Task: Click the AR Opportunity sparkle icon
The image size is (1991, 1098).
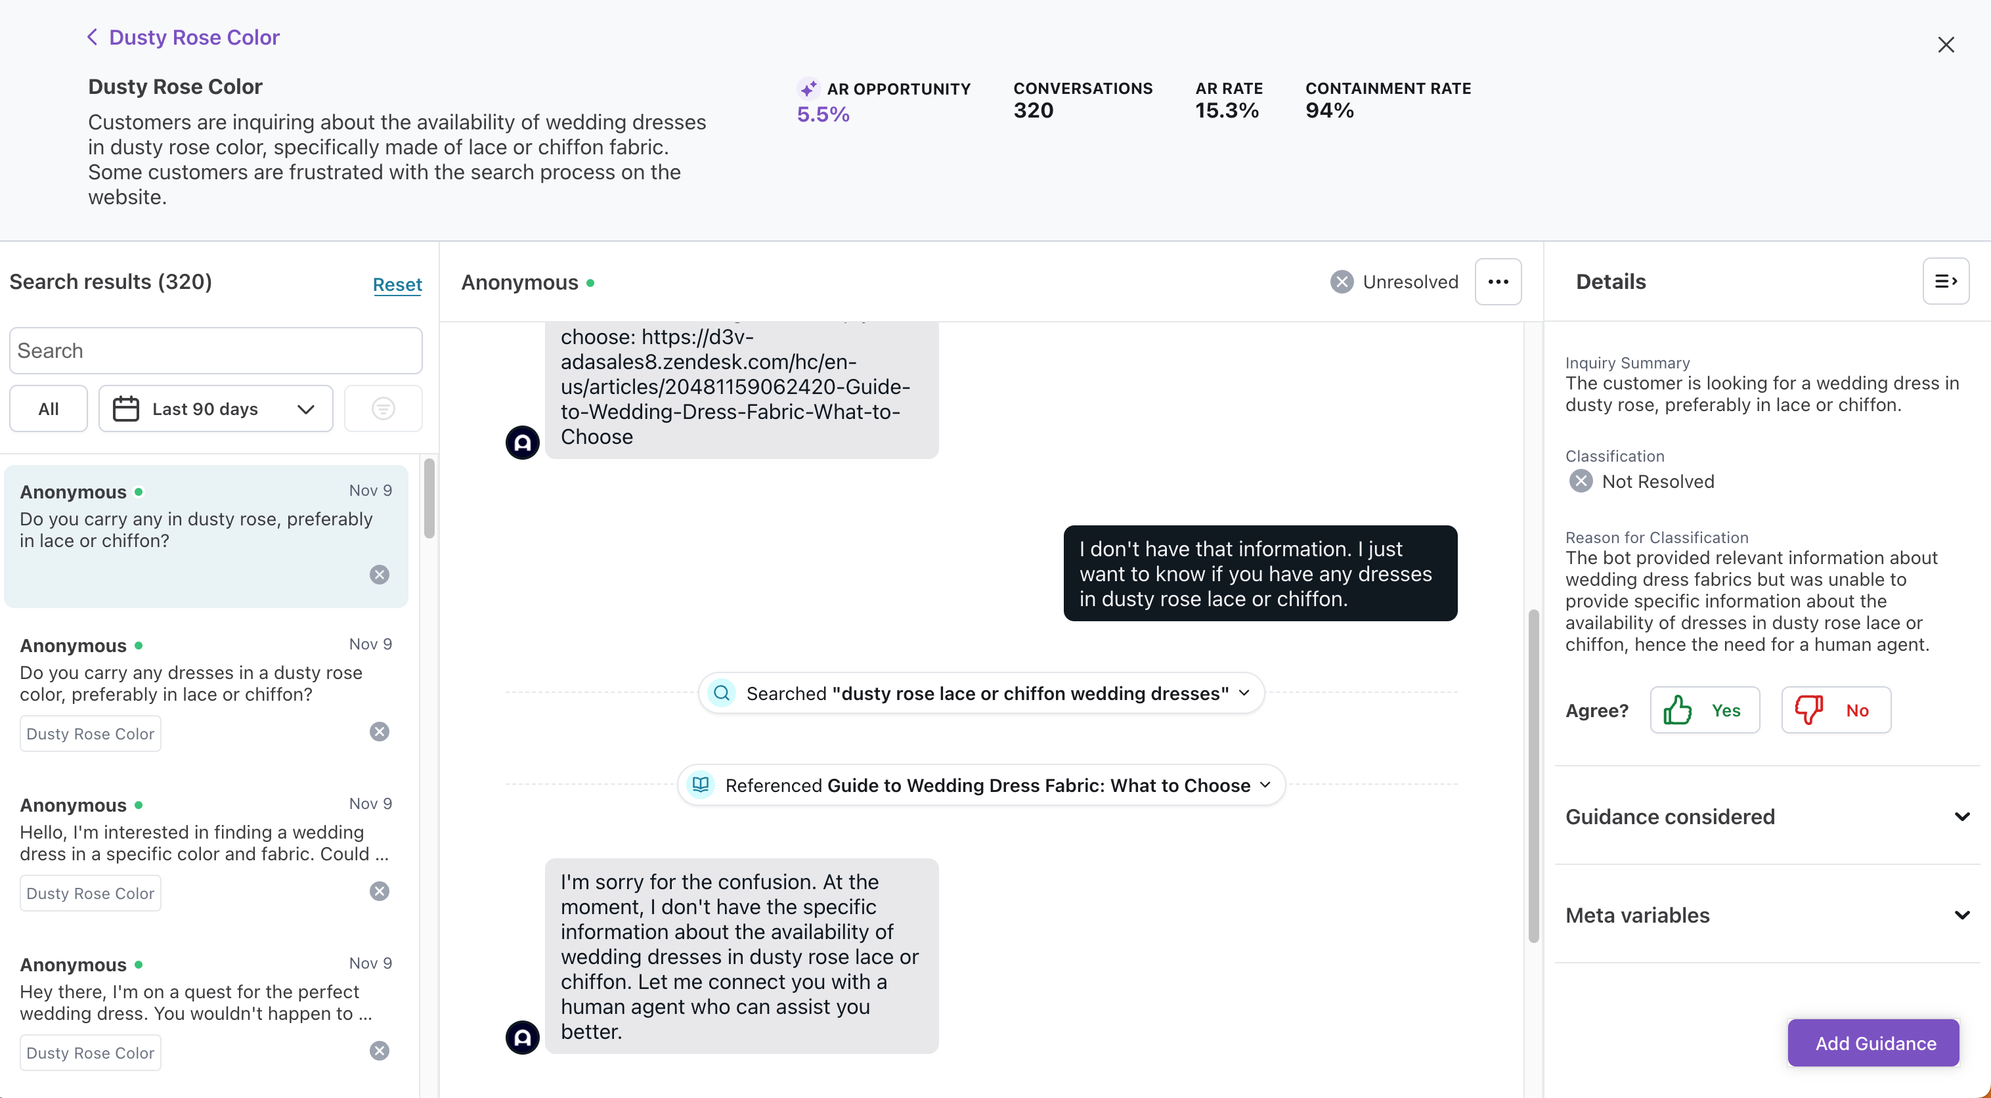Action: click(x=808, y=89)
